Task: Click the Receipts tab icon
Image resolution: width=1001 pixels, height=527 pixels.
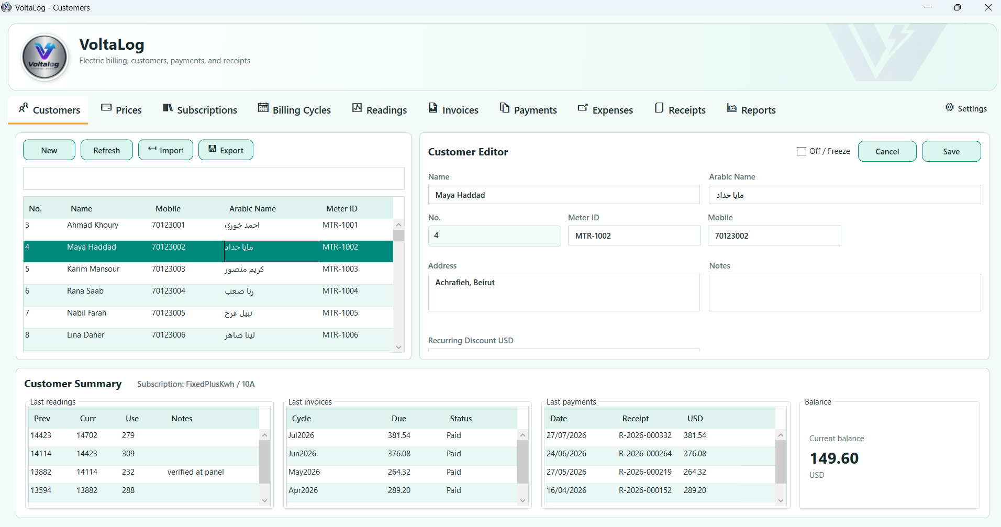Action: point(659,108)
